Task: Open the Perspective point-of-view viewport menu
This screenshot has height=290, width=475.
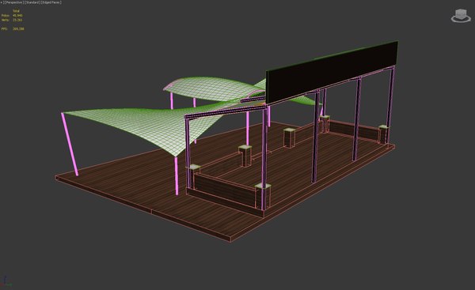Action: [x=13, y=2]
